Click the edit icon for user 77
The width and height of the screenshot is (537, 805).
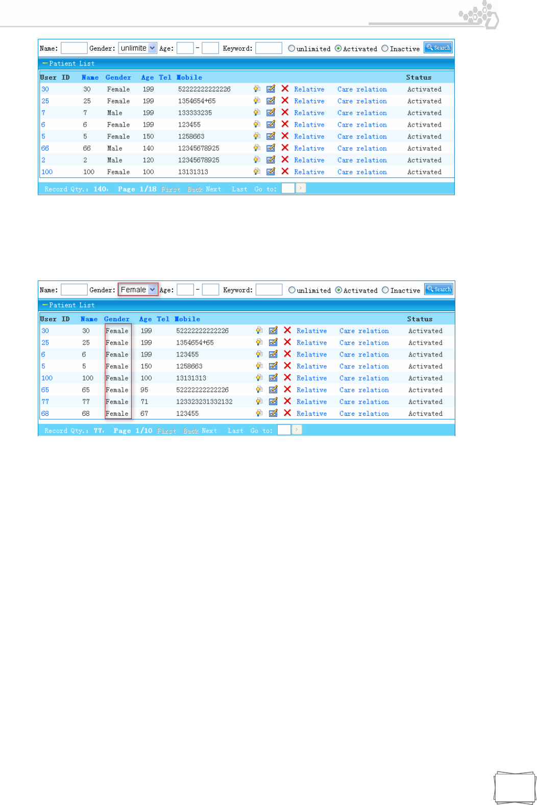pyautogui.click(x=273, y=401)
